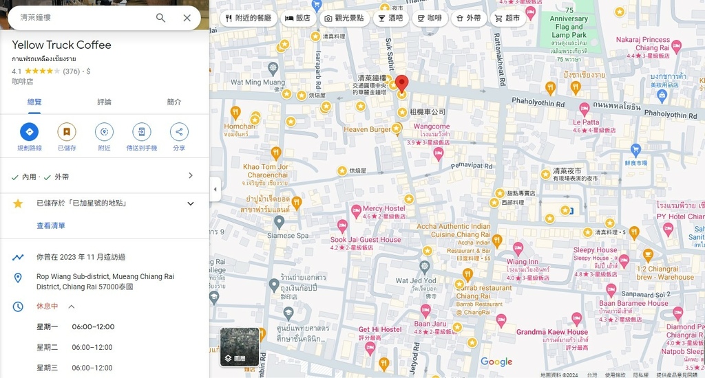The image size is (705, 378).
Task: Click the 清萊夜市 night bazaar star marker
Action: click(x=545, y=174)
